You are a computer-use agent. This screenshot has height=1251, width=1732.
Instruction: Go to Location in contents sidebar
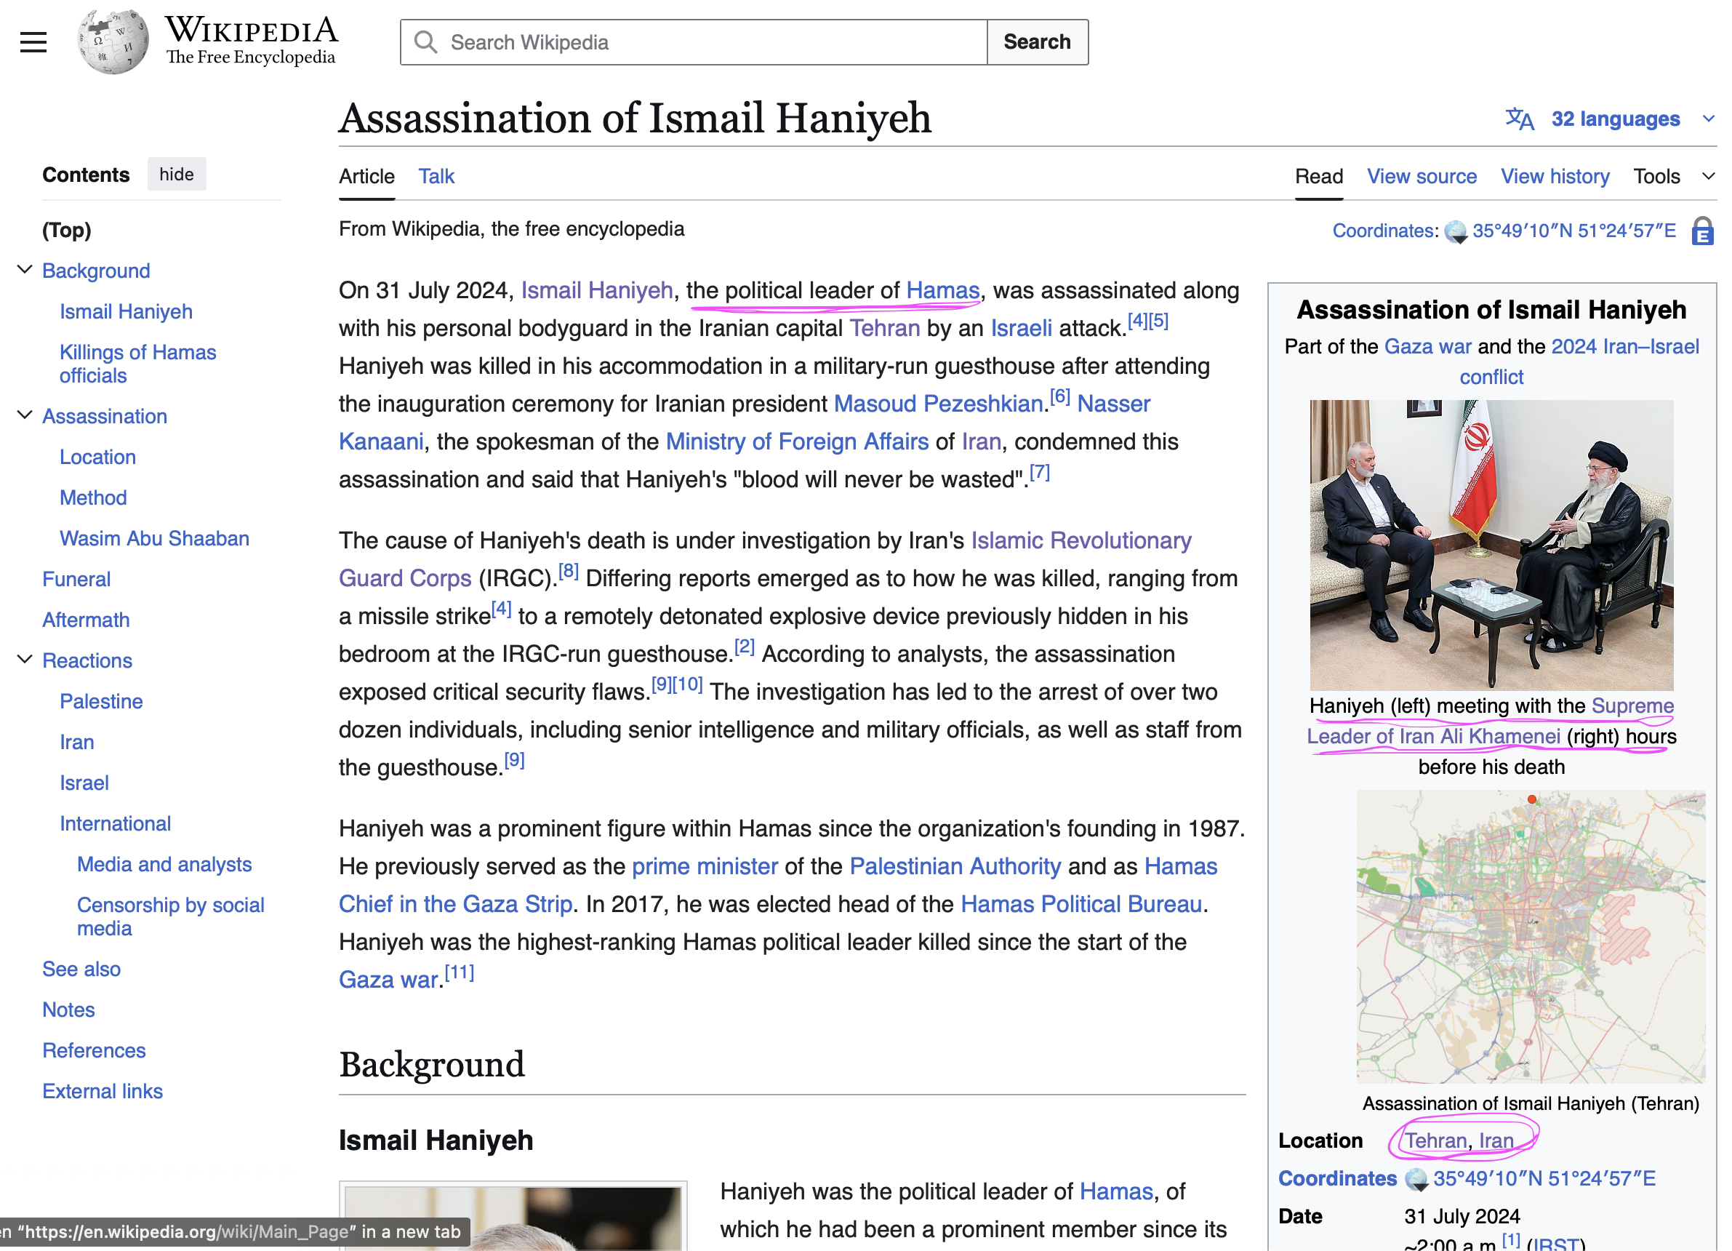(x=97, y=457)
